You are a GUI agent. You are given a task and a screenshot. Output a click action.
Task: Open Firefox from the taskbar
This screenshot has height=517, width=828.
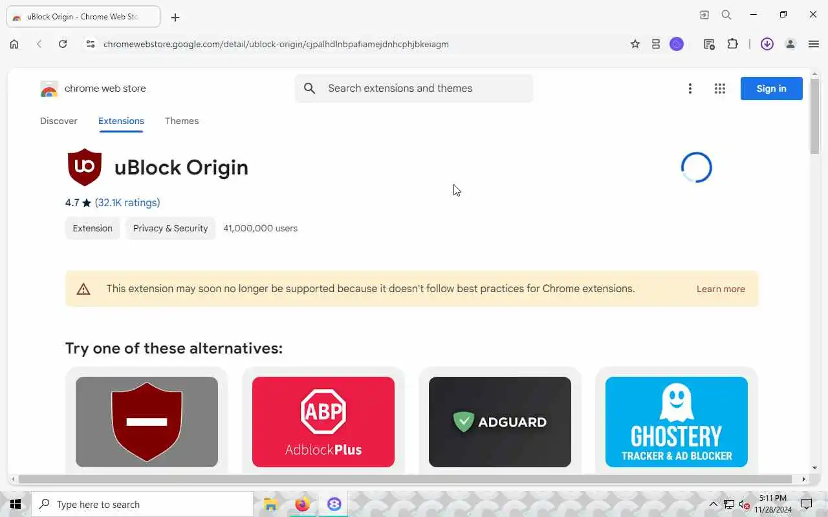coord(302,504)
